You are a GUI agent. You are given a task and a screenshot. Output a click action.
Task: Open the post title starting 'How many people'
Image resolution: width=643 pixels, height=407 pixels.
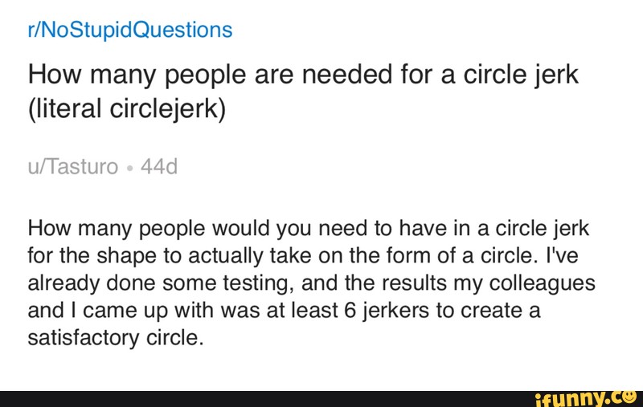(304, 77)
